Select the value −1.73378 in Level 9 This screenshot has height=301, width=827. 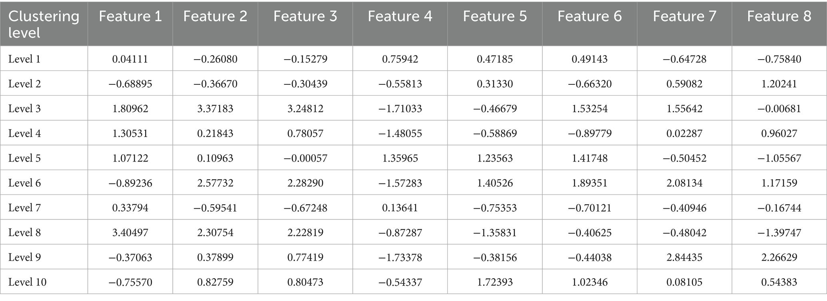[400, 257]
